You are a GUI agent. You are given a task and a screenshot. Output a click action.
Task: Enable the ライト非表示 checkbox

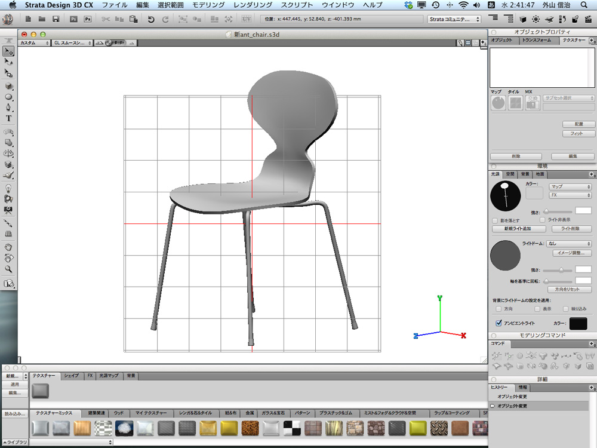[543, 220]
